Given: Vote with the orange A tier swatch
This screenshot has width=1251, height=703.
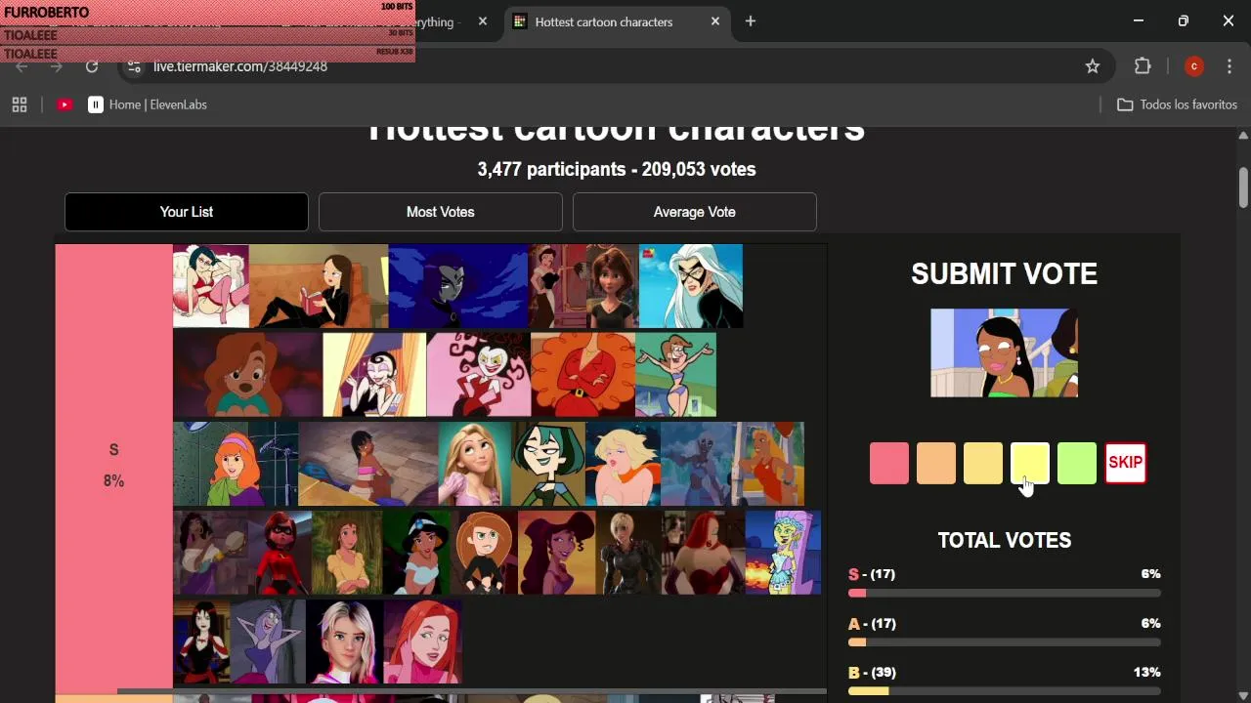Looking at the screenshot, I should [936, 463].
